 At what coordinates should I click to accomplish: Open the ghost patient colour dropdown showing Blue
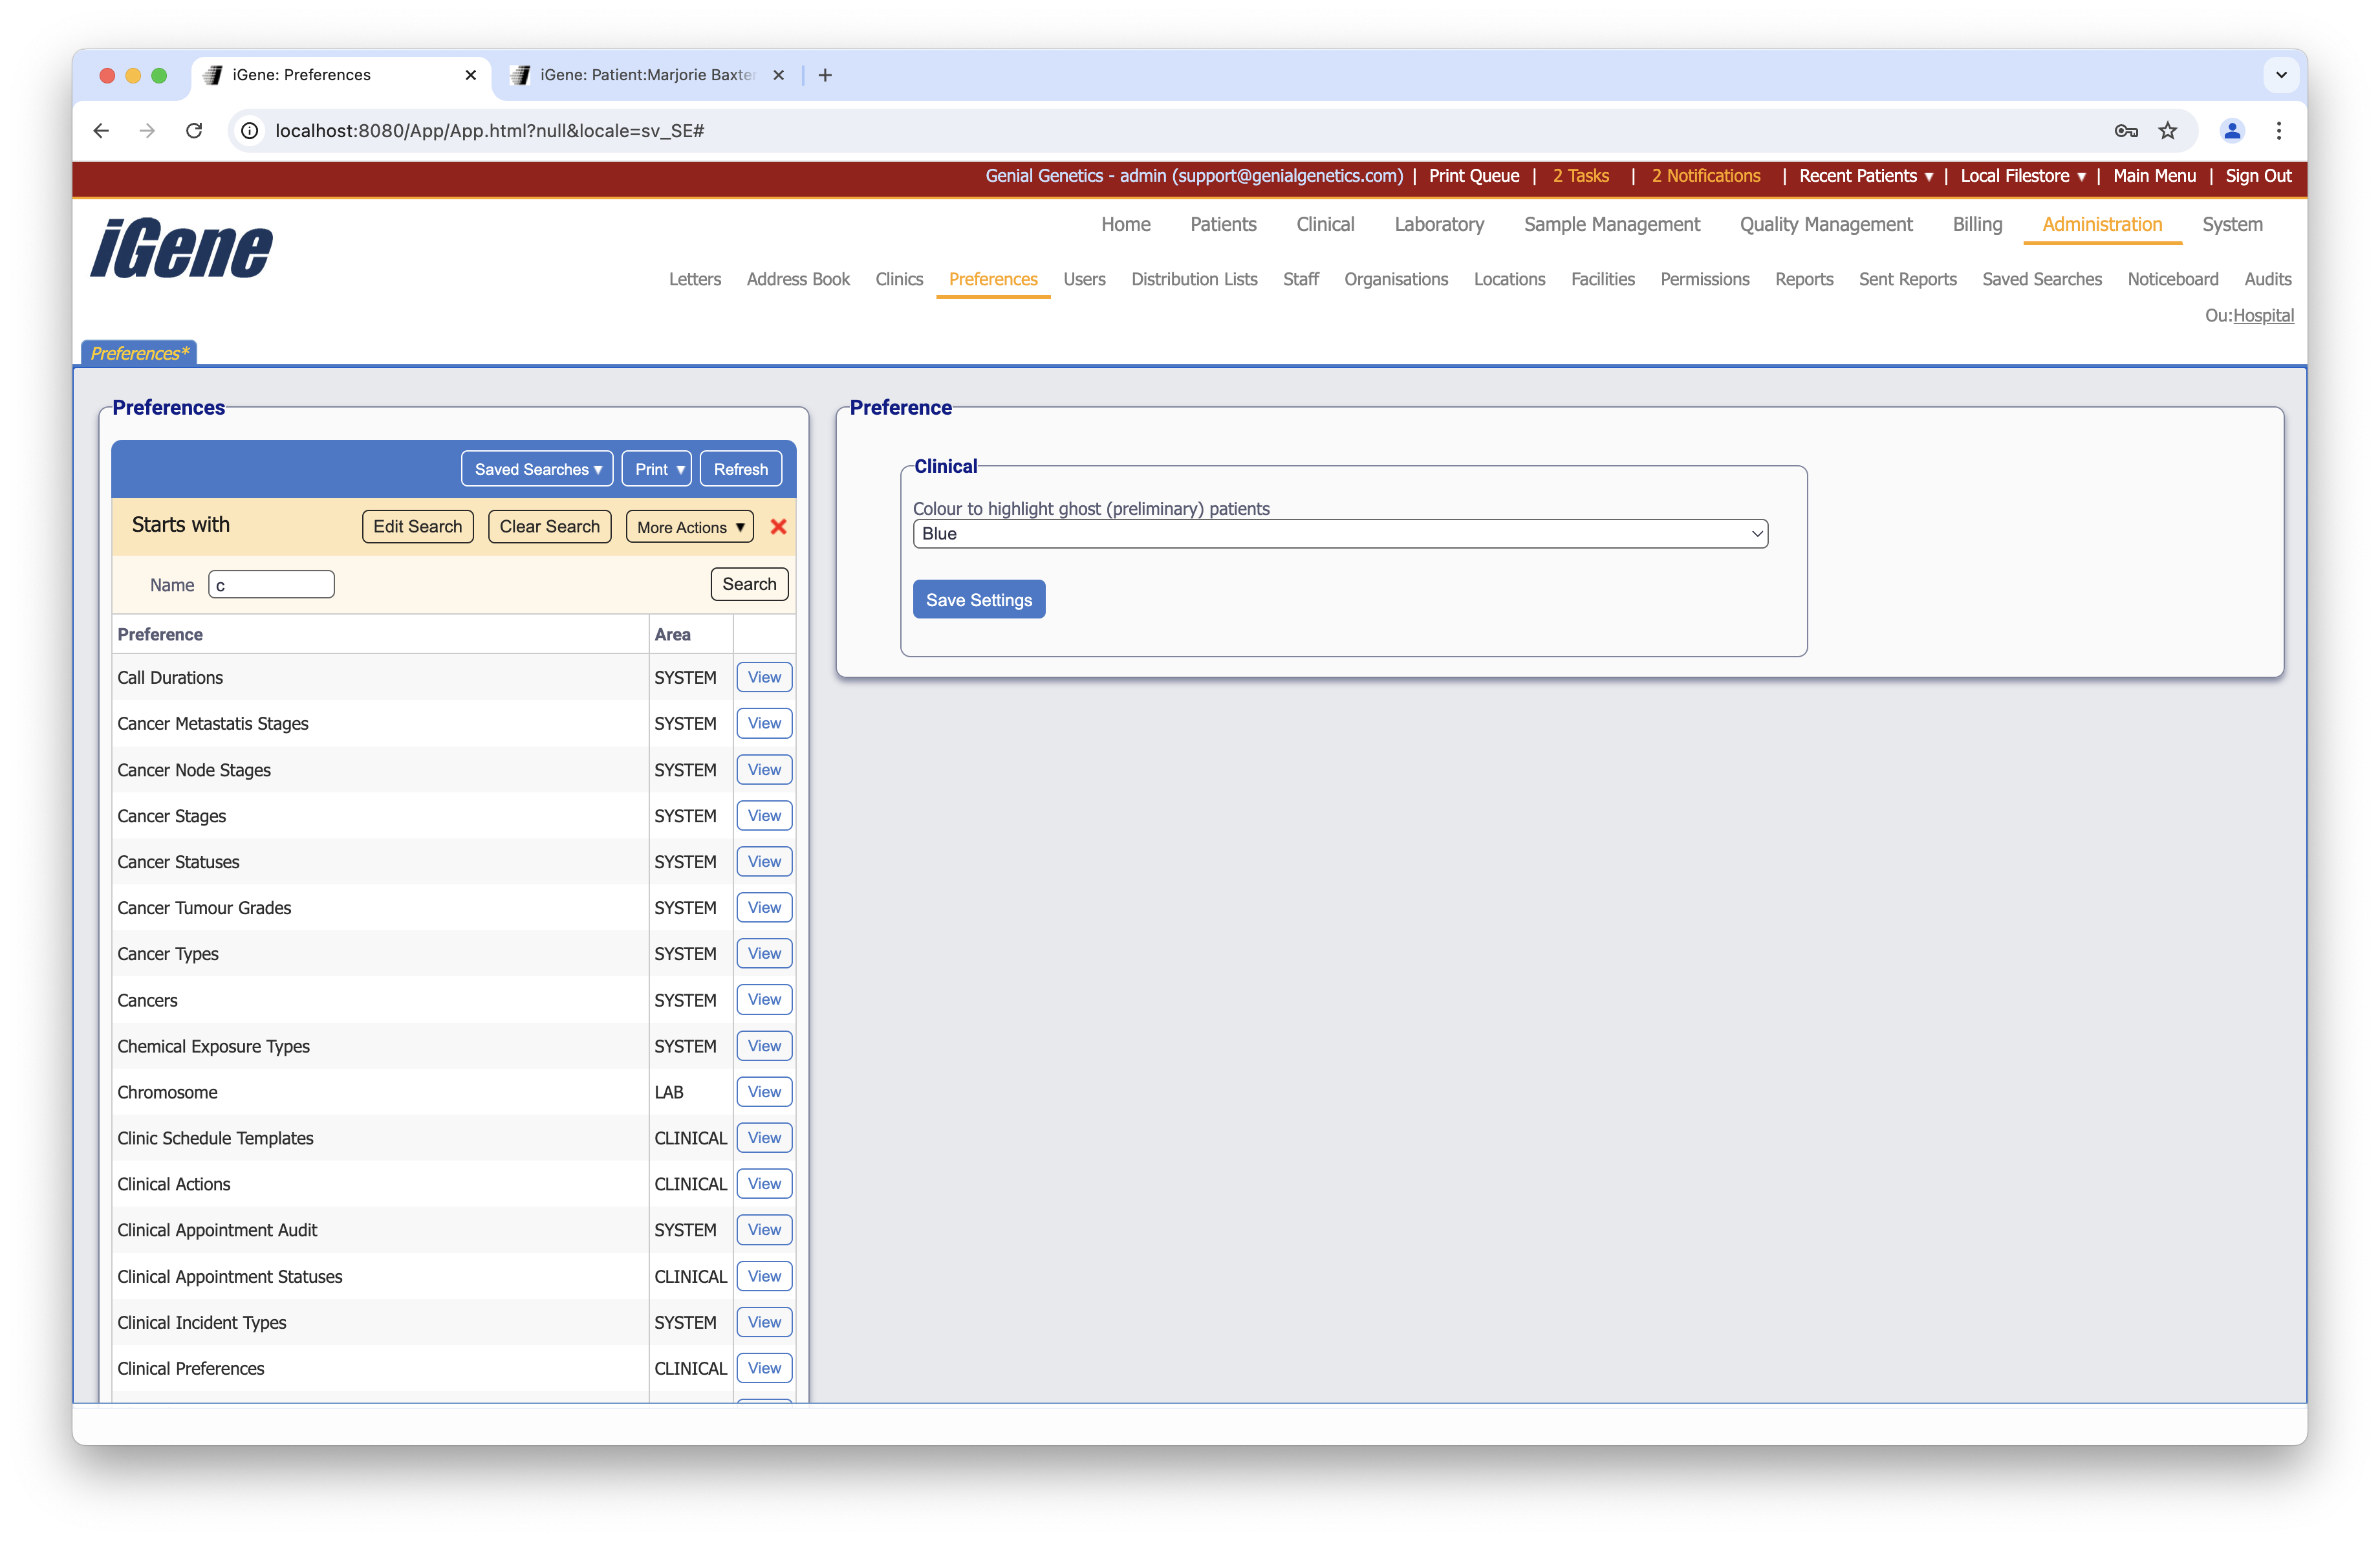click(x=1340, y=533)
